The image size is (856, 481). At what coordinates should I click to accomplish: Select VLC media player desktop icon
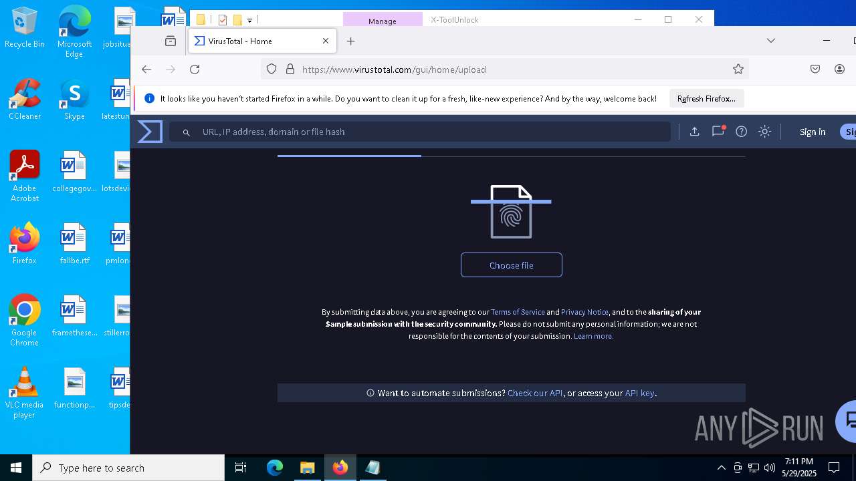tap(25, 393)
